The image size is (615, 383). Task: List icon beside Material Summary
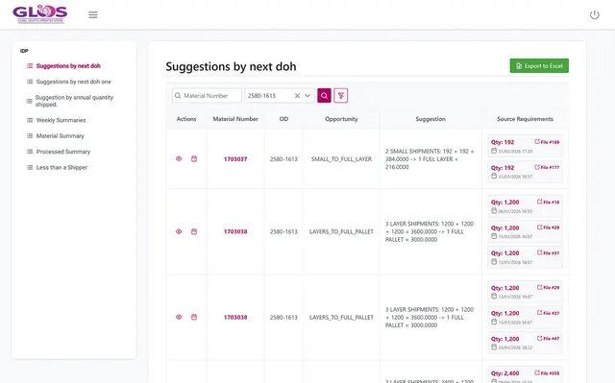(x=30, y=136)
